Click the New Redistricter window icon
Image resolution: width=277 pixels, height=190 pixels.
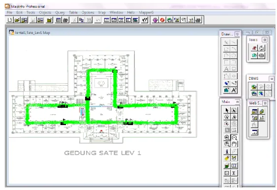(x=135, y=20)
